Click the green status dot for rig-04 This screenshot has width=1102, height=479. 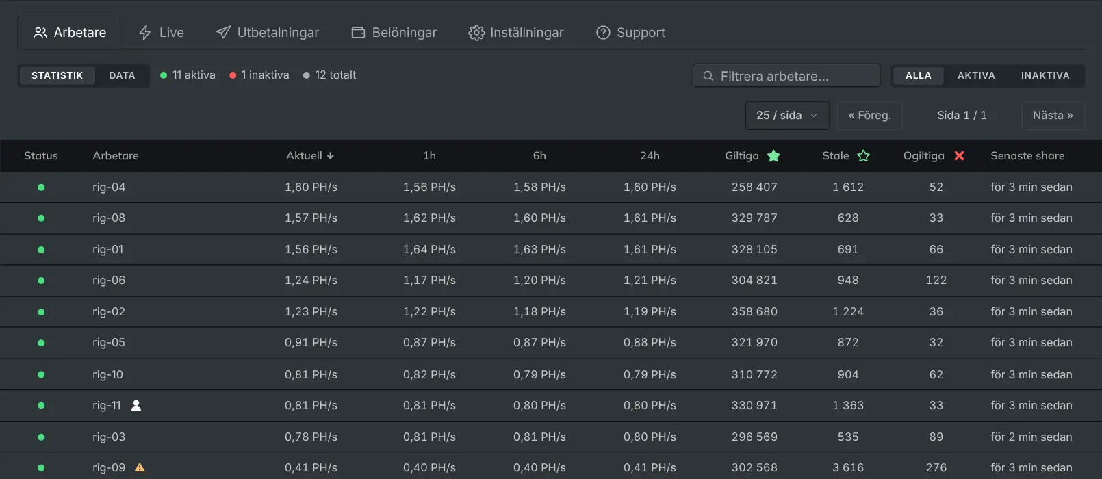(41, 187)
